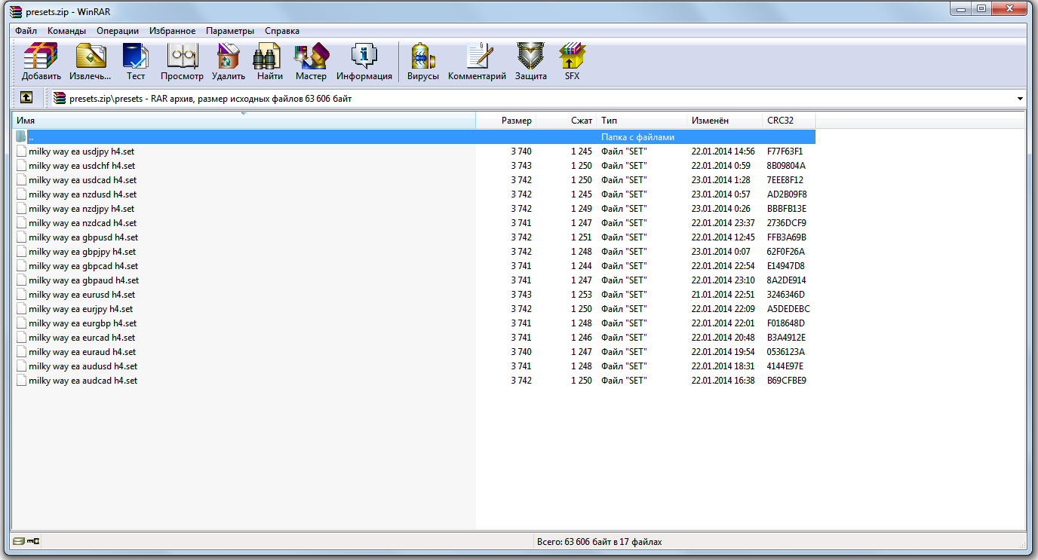Sort by the Тип column header
The height and width of the screenshot is (560, 1038).
pyautogui.click(x=642, y=121)
